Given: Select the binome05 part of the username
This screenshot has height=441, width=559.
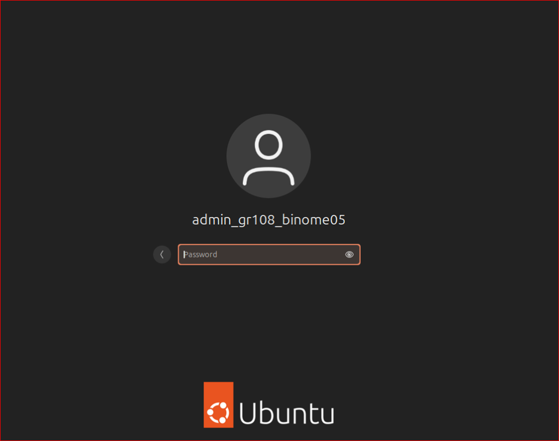Looking at the screenshot, I should coord(314,220).
